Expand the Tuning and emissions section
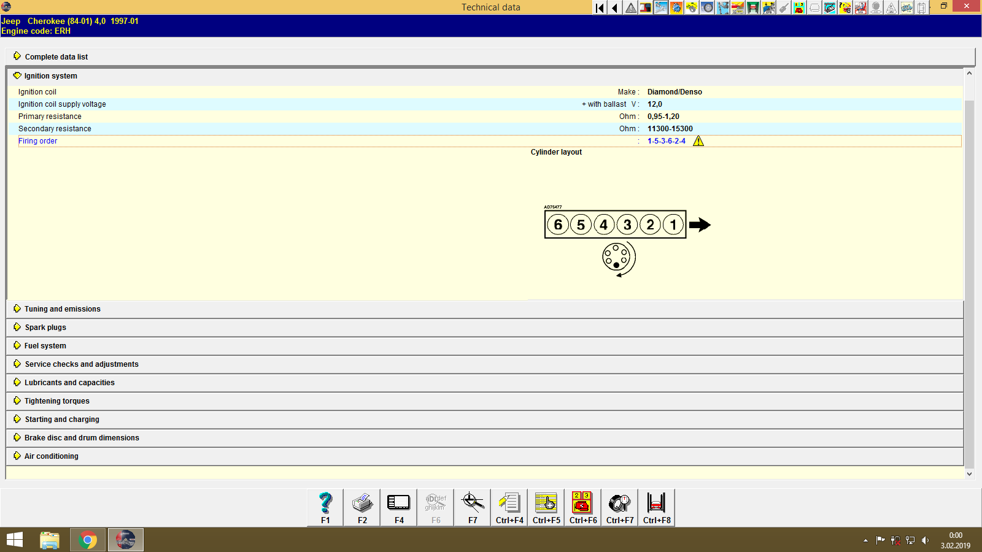 (61, 309)
